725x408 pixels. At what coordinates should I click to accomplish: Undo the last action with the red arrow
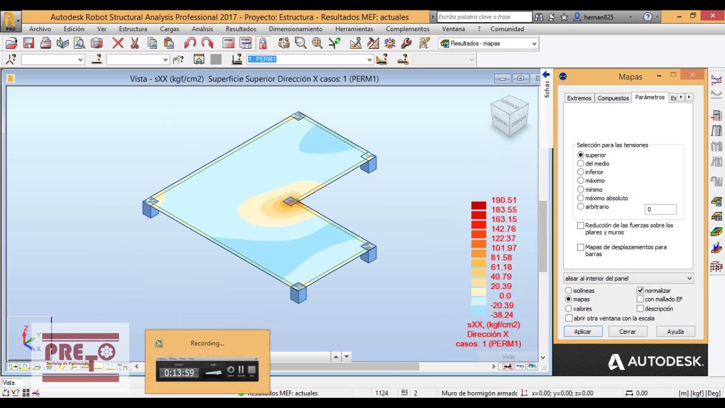coord(190,43)
